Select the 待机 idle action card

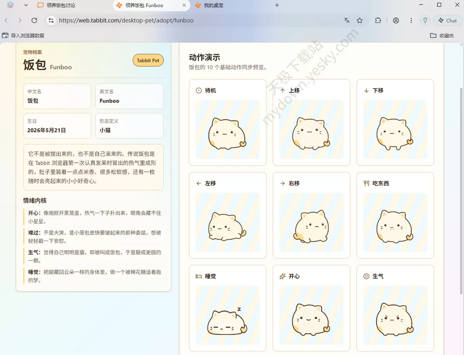click(x=228, y=122)
